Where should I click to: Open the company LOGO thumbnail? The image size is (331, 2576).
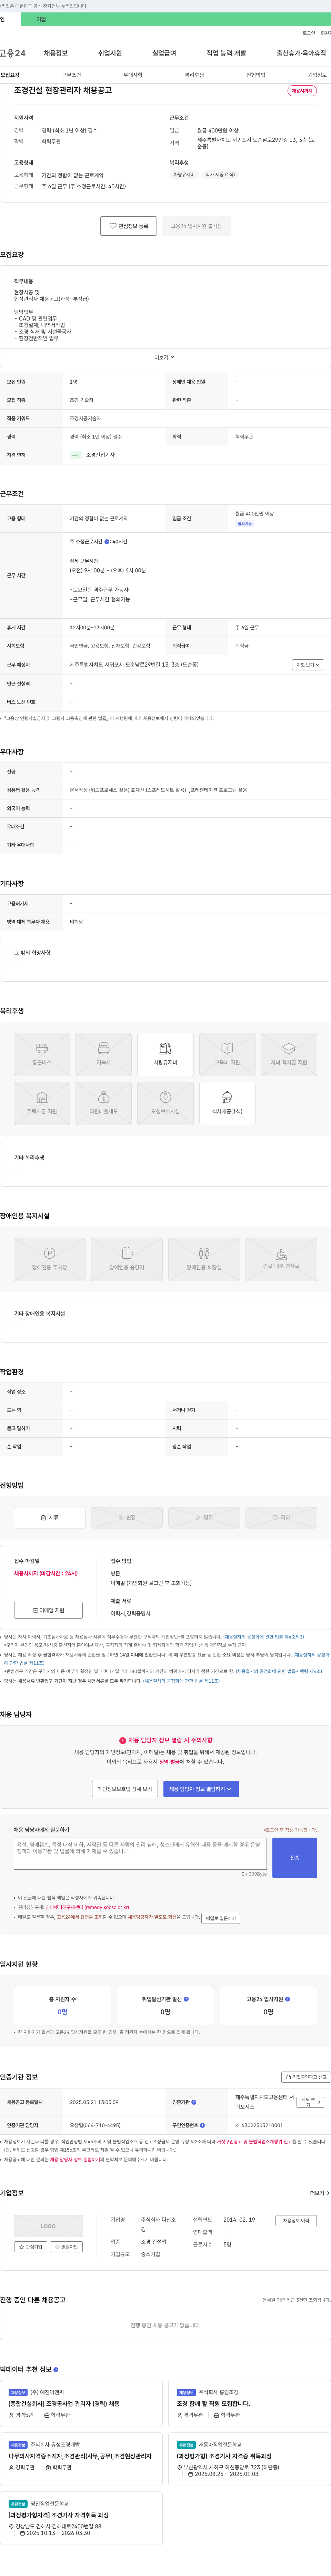[48, 2226]
